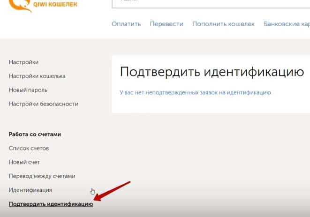Click the blue message about неподтвержденных заявок
Viewport: 310px width, 217px height.
pos(195,93)
